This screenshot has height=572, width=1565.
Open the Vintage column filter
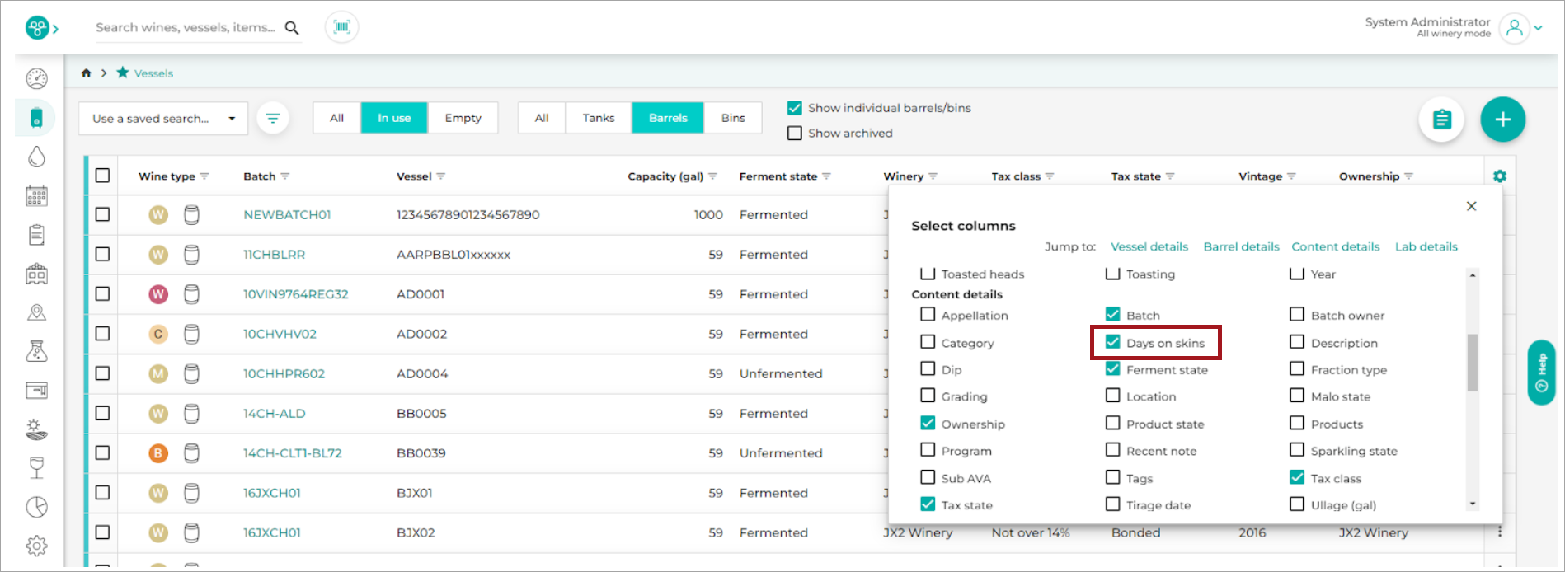1292,176
